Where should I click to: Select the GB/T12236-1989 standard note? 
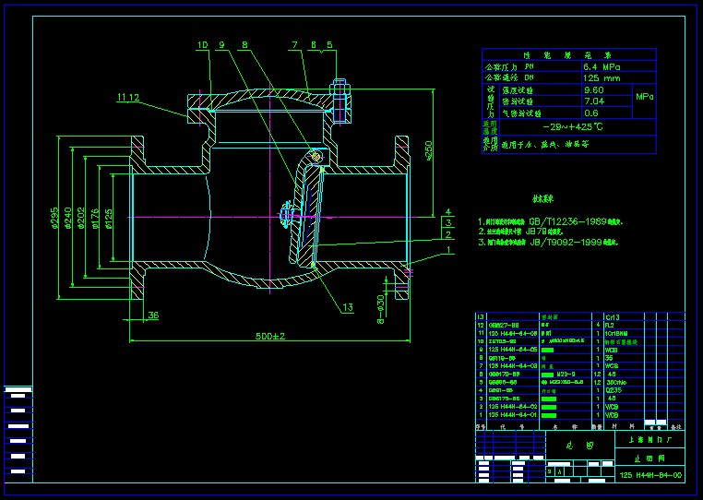click(562, 222)
